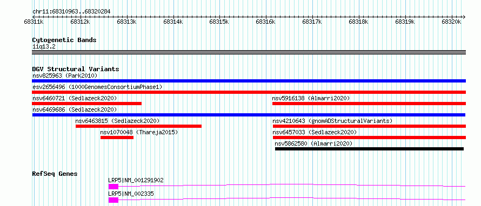This screenshot has height=206, width=481.
Task: Click the RefSeq Genes track title
Action: tap(55, 174)
